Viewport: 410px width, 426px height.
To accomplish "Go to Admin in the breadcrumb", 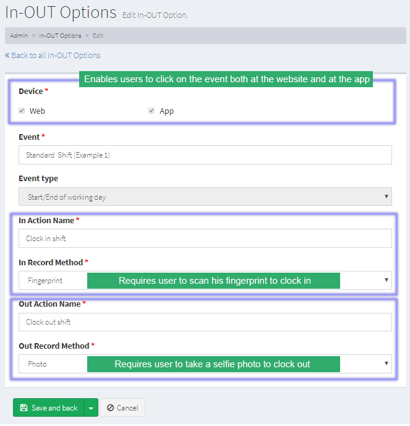I will tap(19, 36).
